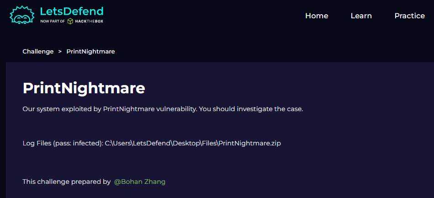Click the 'NOW PART OF' label
Image resolution: width=434 pixels, height=198 pixels.
pyautogui.click(x=53, y=21)
